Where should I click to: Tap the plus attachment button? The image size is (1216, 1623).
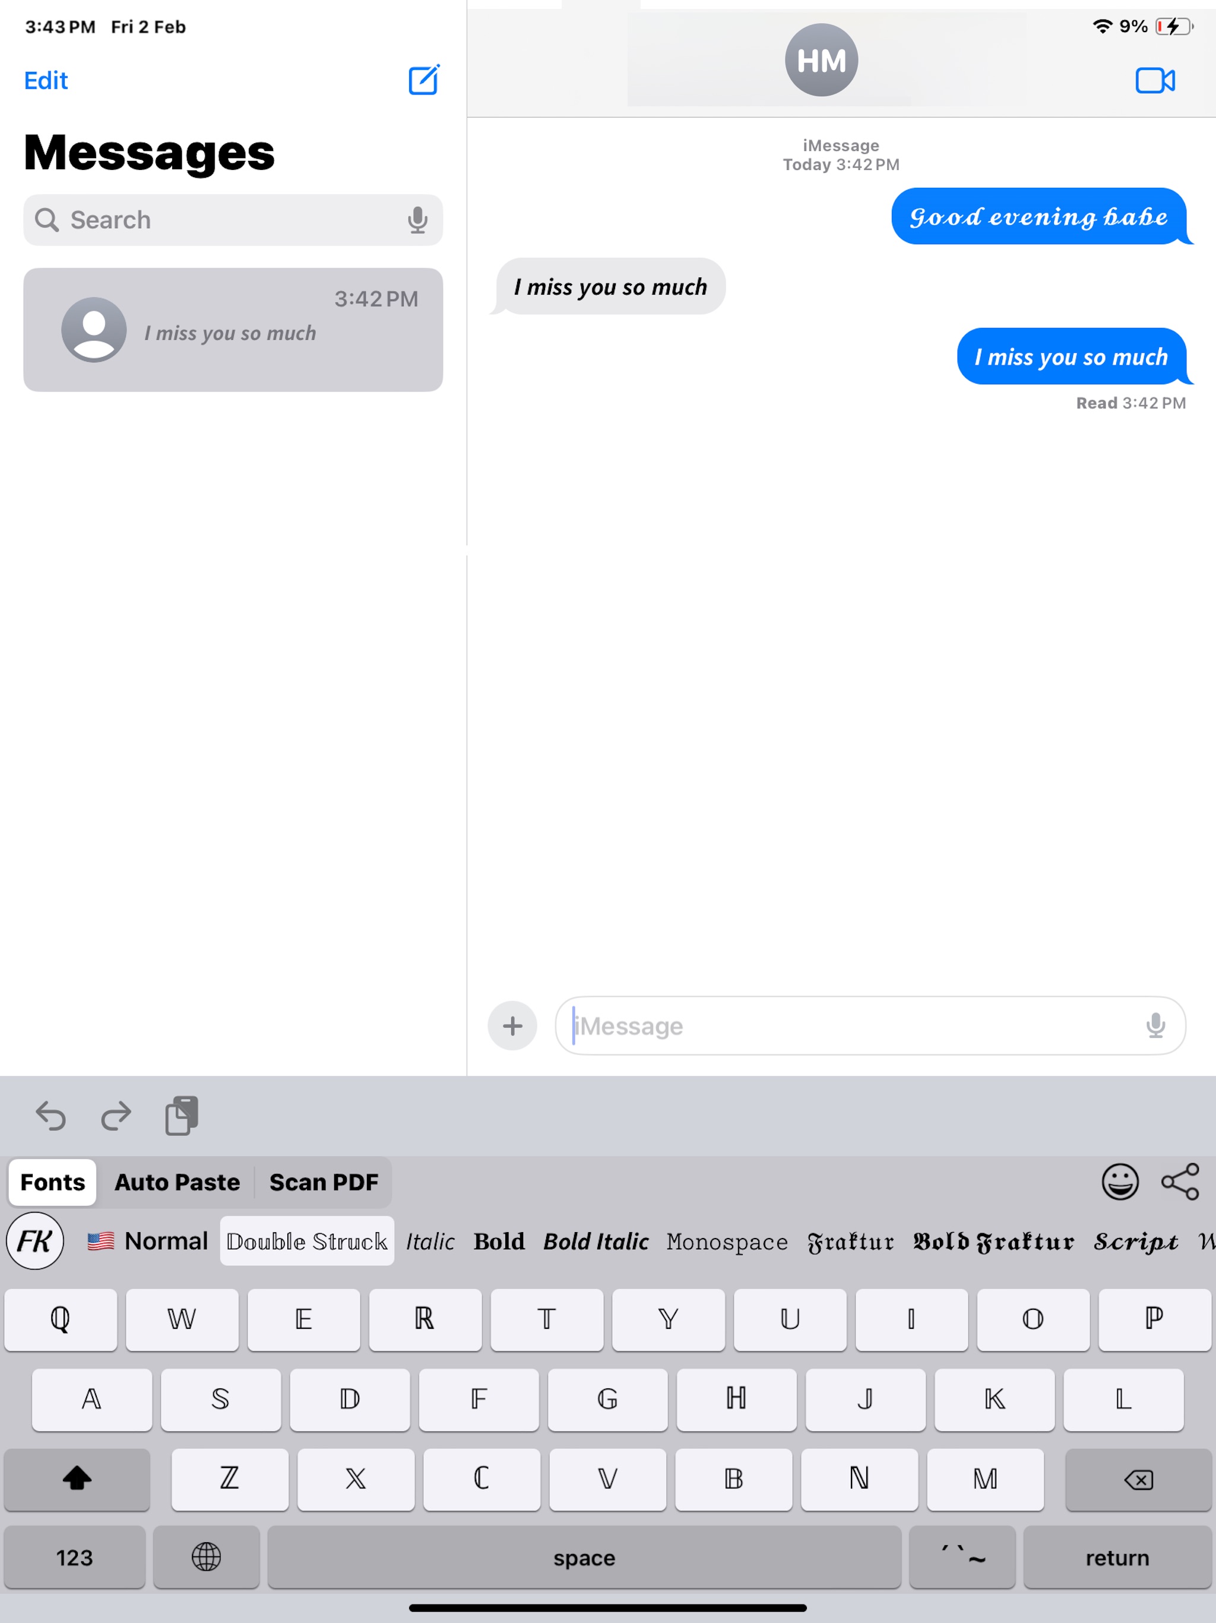tap(511, 1025)
